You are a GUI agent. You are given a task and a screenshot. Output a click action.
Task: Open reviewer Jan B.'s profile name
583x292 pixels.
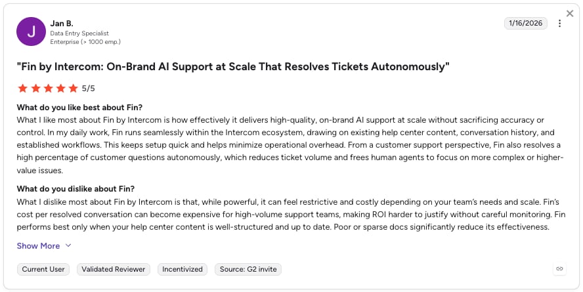[x=62, y=24]
